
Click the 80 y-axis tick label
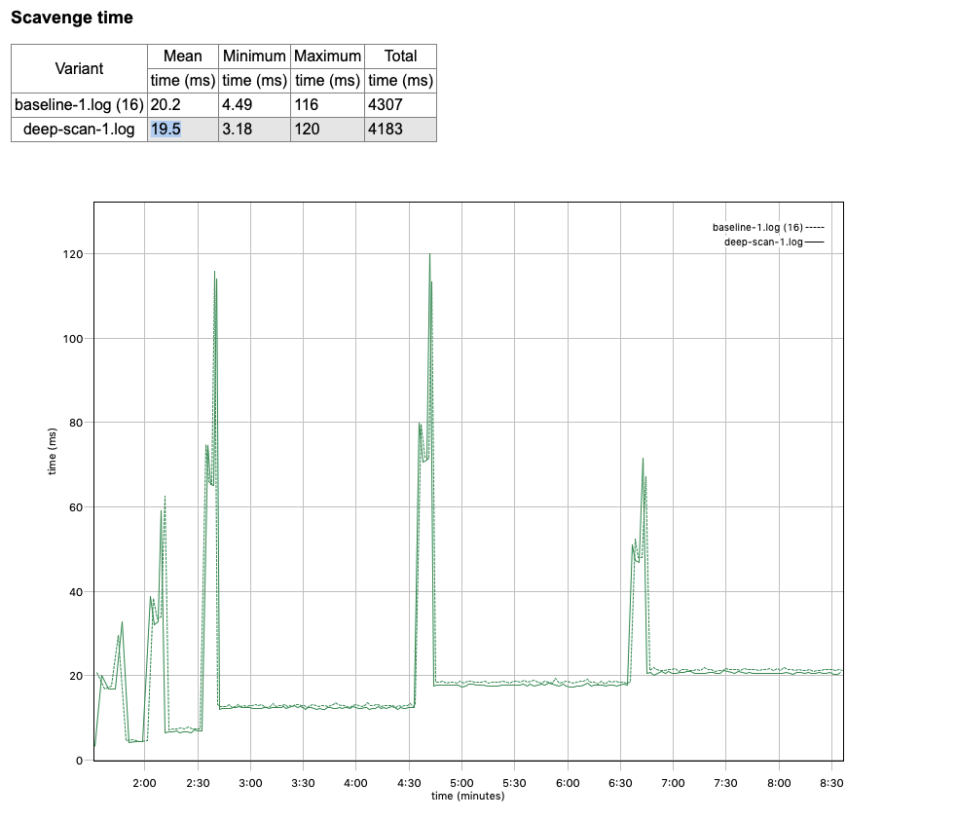pos(76,423)
